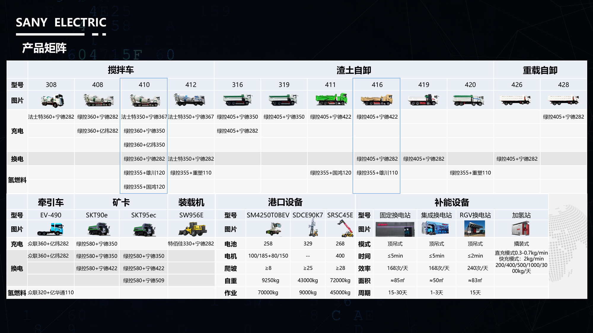
Task: Click the 绿控355+重塑110 cell under 420
Action: click(470, 173)
